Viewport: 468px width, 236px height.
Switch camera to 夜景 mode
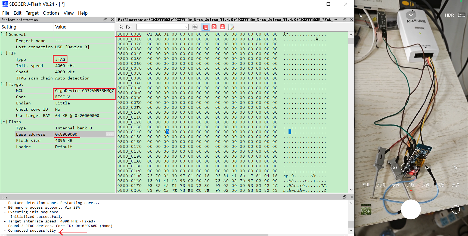[441, 185]
